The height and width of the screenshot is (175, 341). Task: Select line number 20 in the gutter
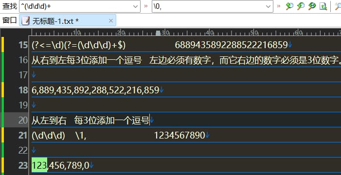coord(23,120)
